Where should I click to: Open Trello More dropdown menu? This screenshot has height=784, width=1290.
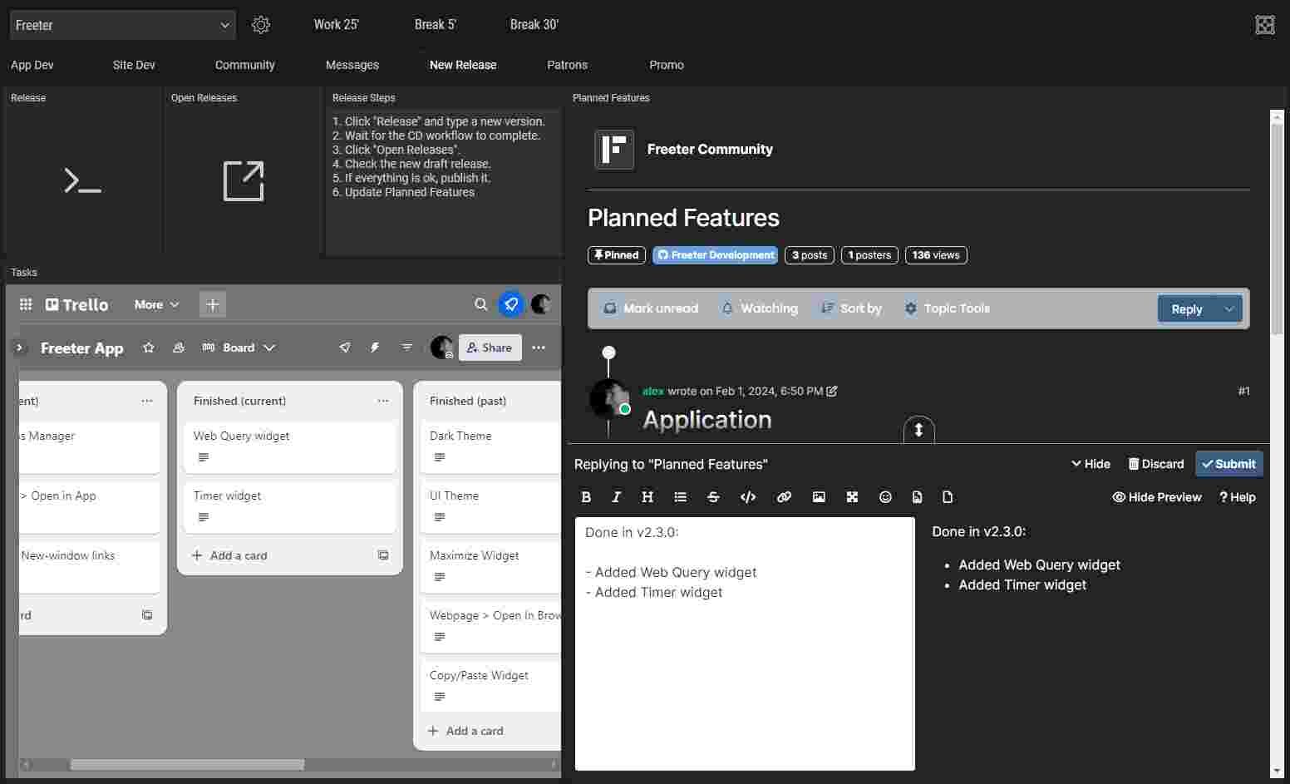156,304
